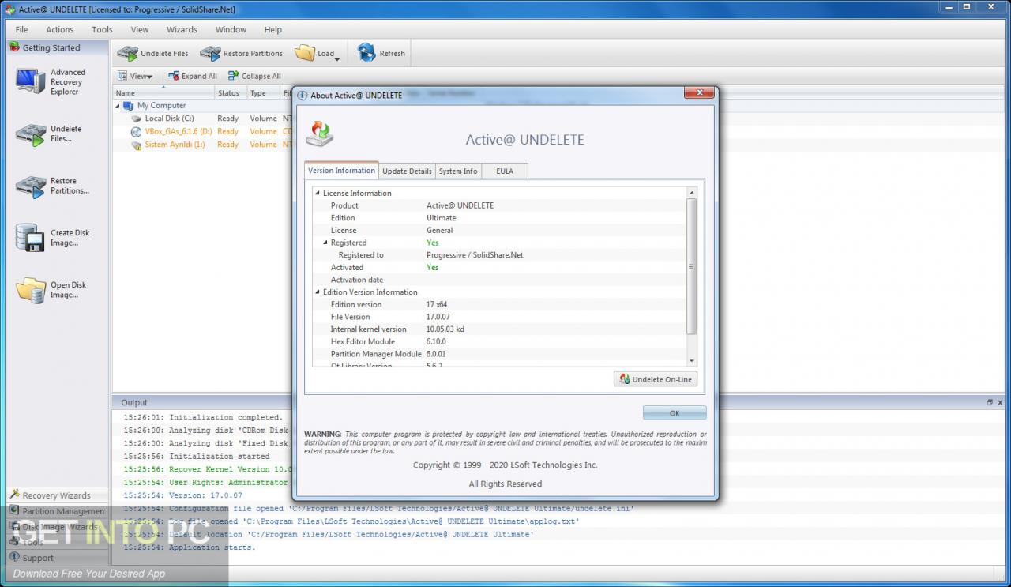Open the Actions menu
Viewport: 1011px width, 587px height.
pos(59,29)
